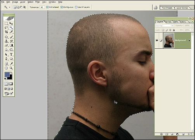Open the Image menu

(x=15, y=2)
